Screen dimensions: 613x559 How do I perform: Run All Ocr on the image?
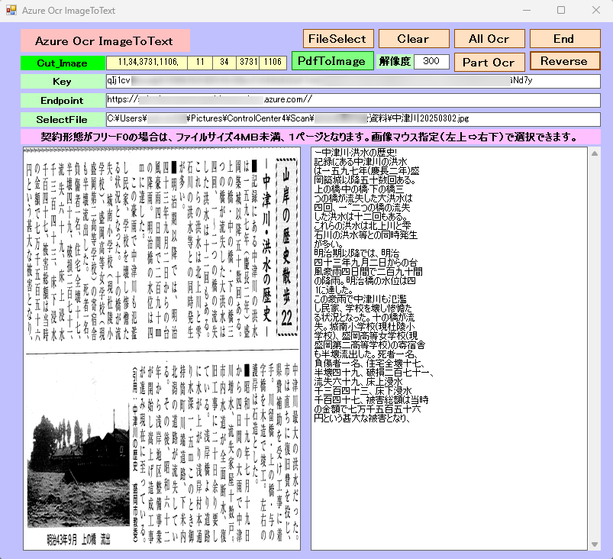[x=489, y=39]
